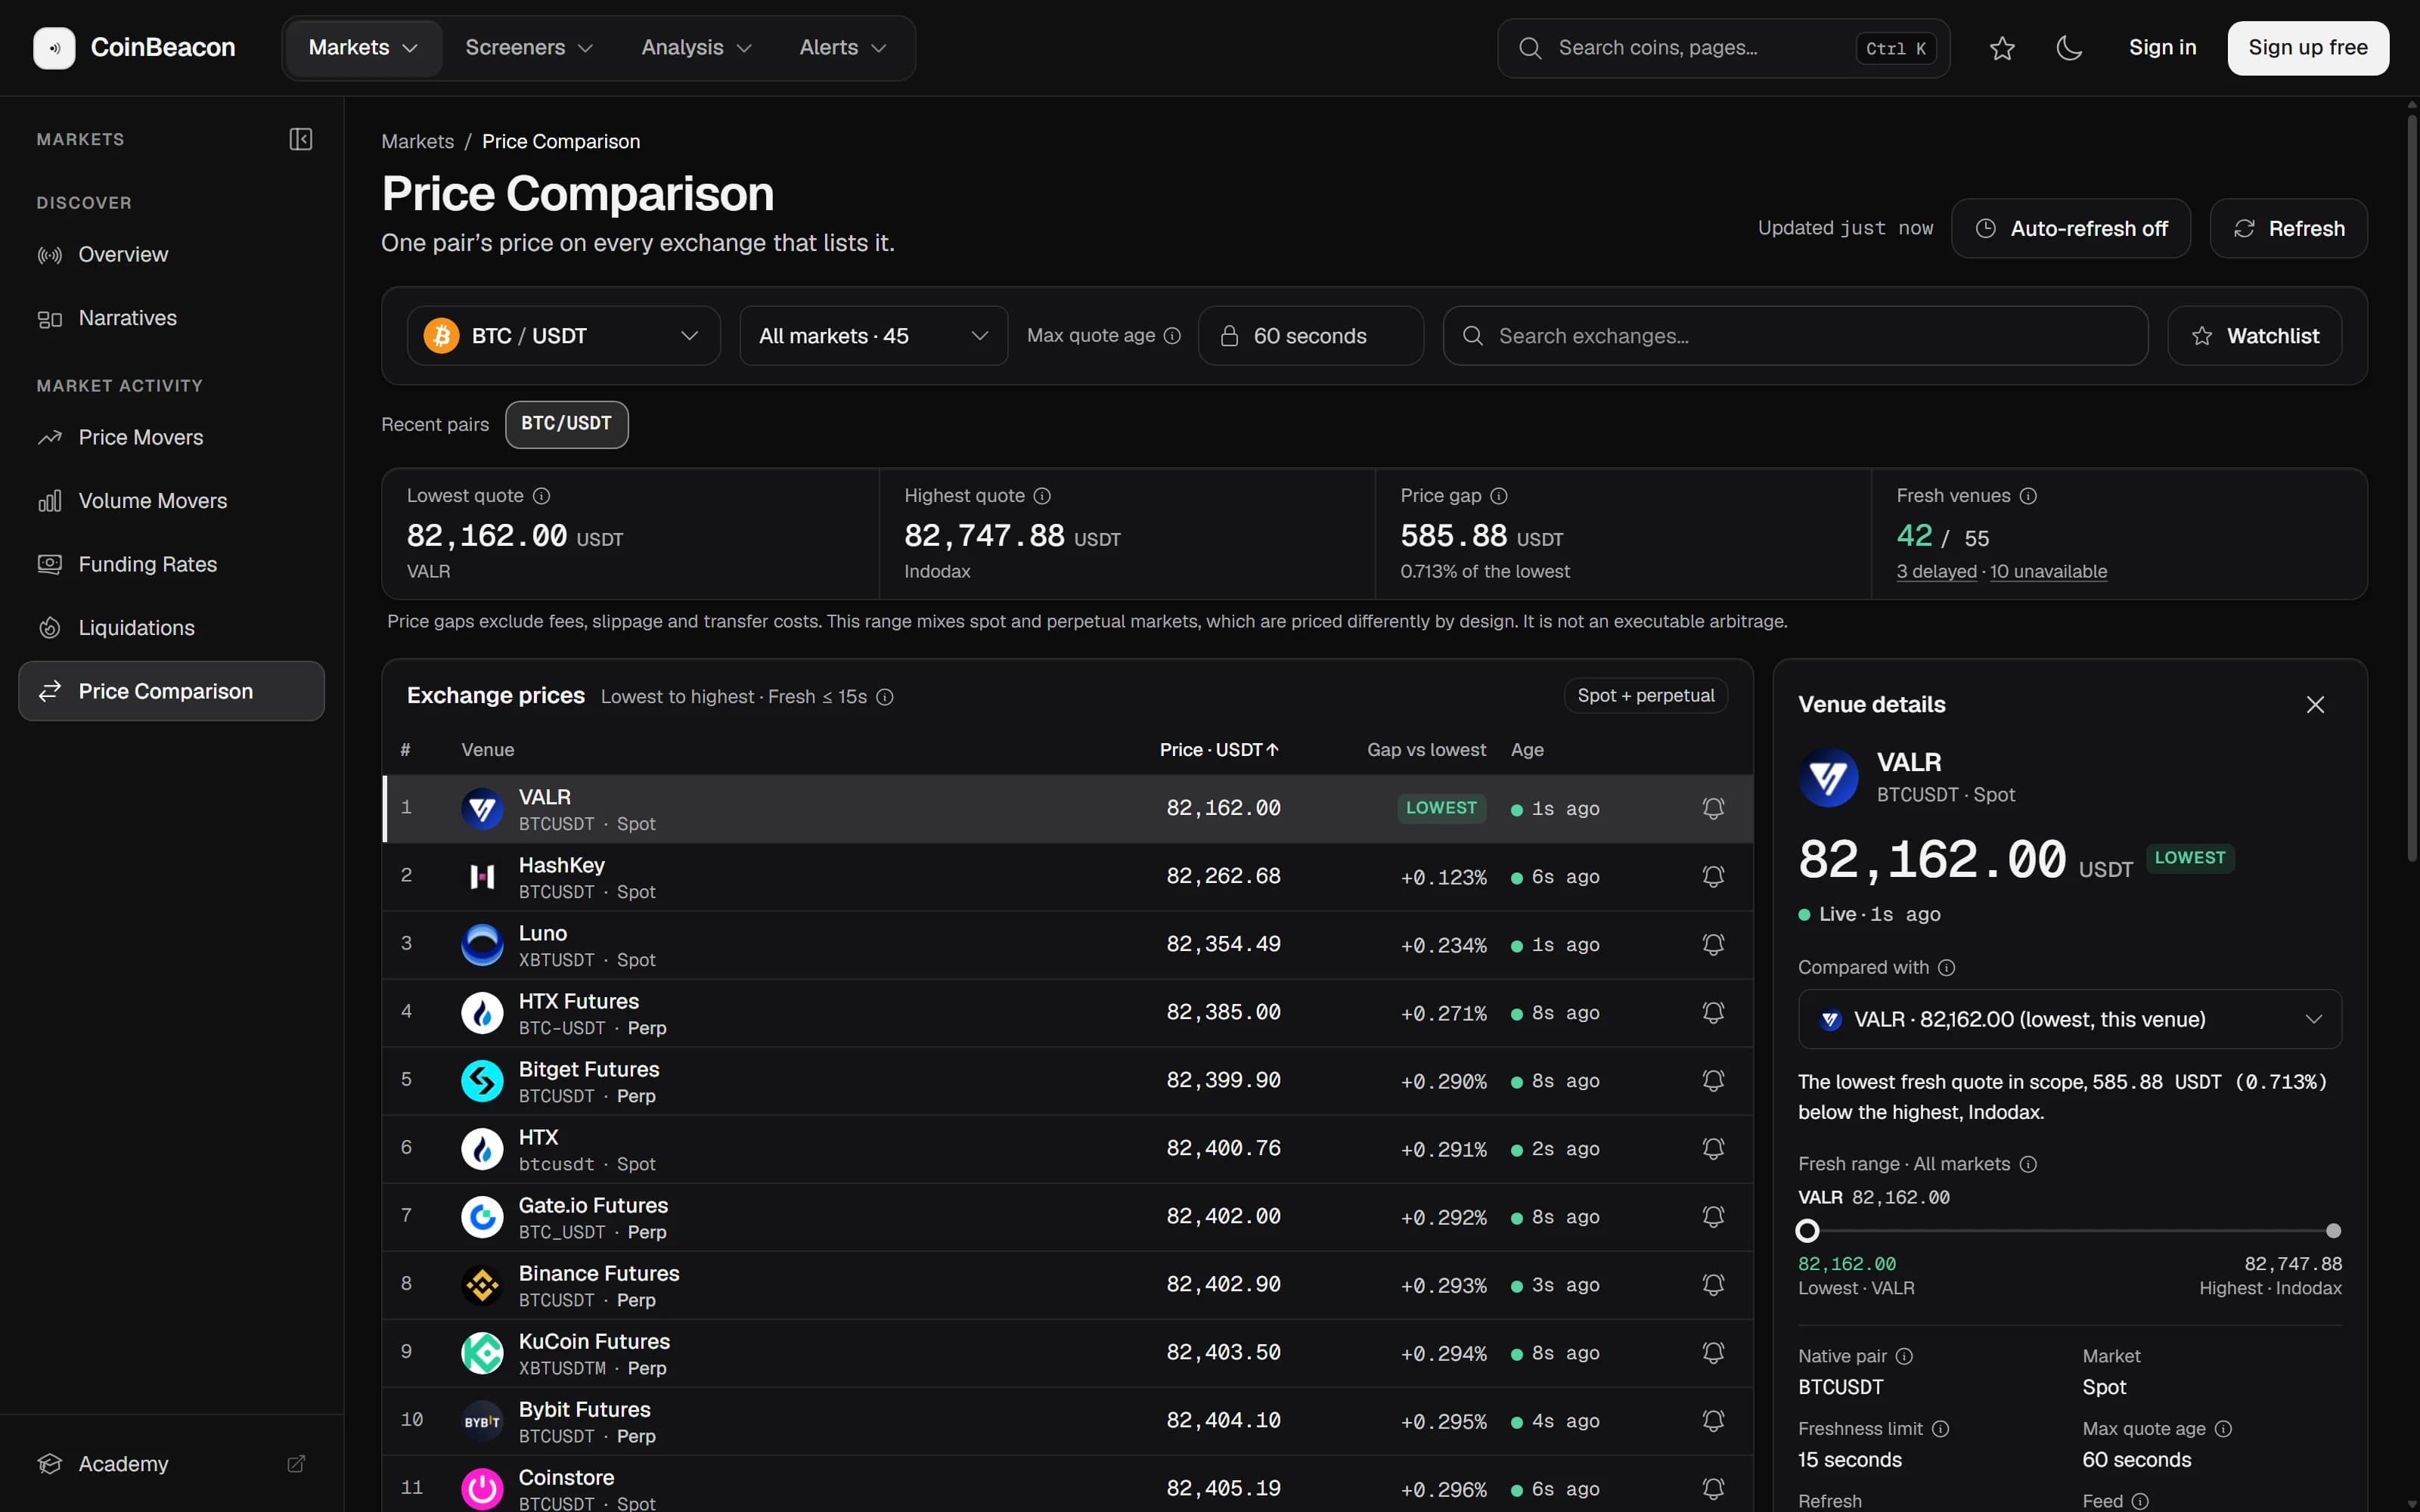Open external Academy link icon

(296, 1464)
